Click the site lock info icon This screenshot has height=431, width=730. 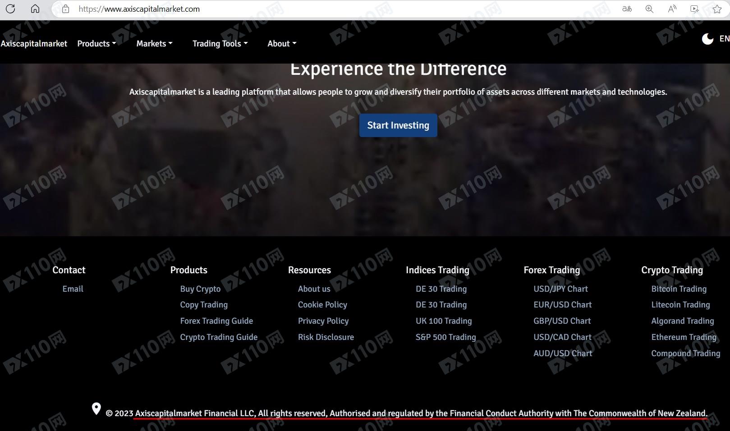[66, 9]
